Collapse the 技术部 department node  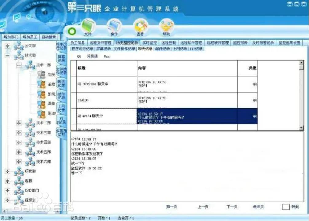click(x=7, y=56)
